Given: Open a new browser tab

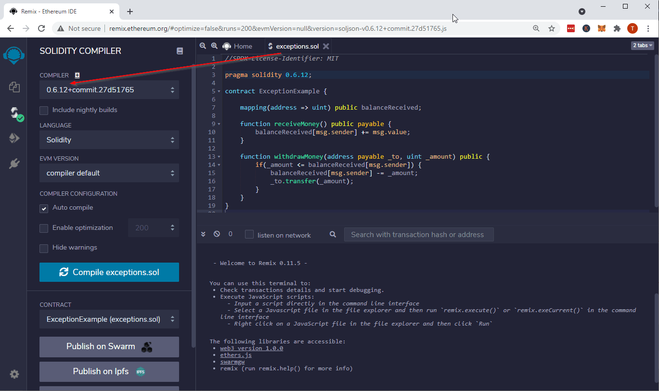Looking at the screenshot, I should pos(130,12).
